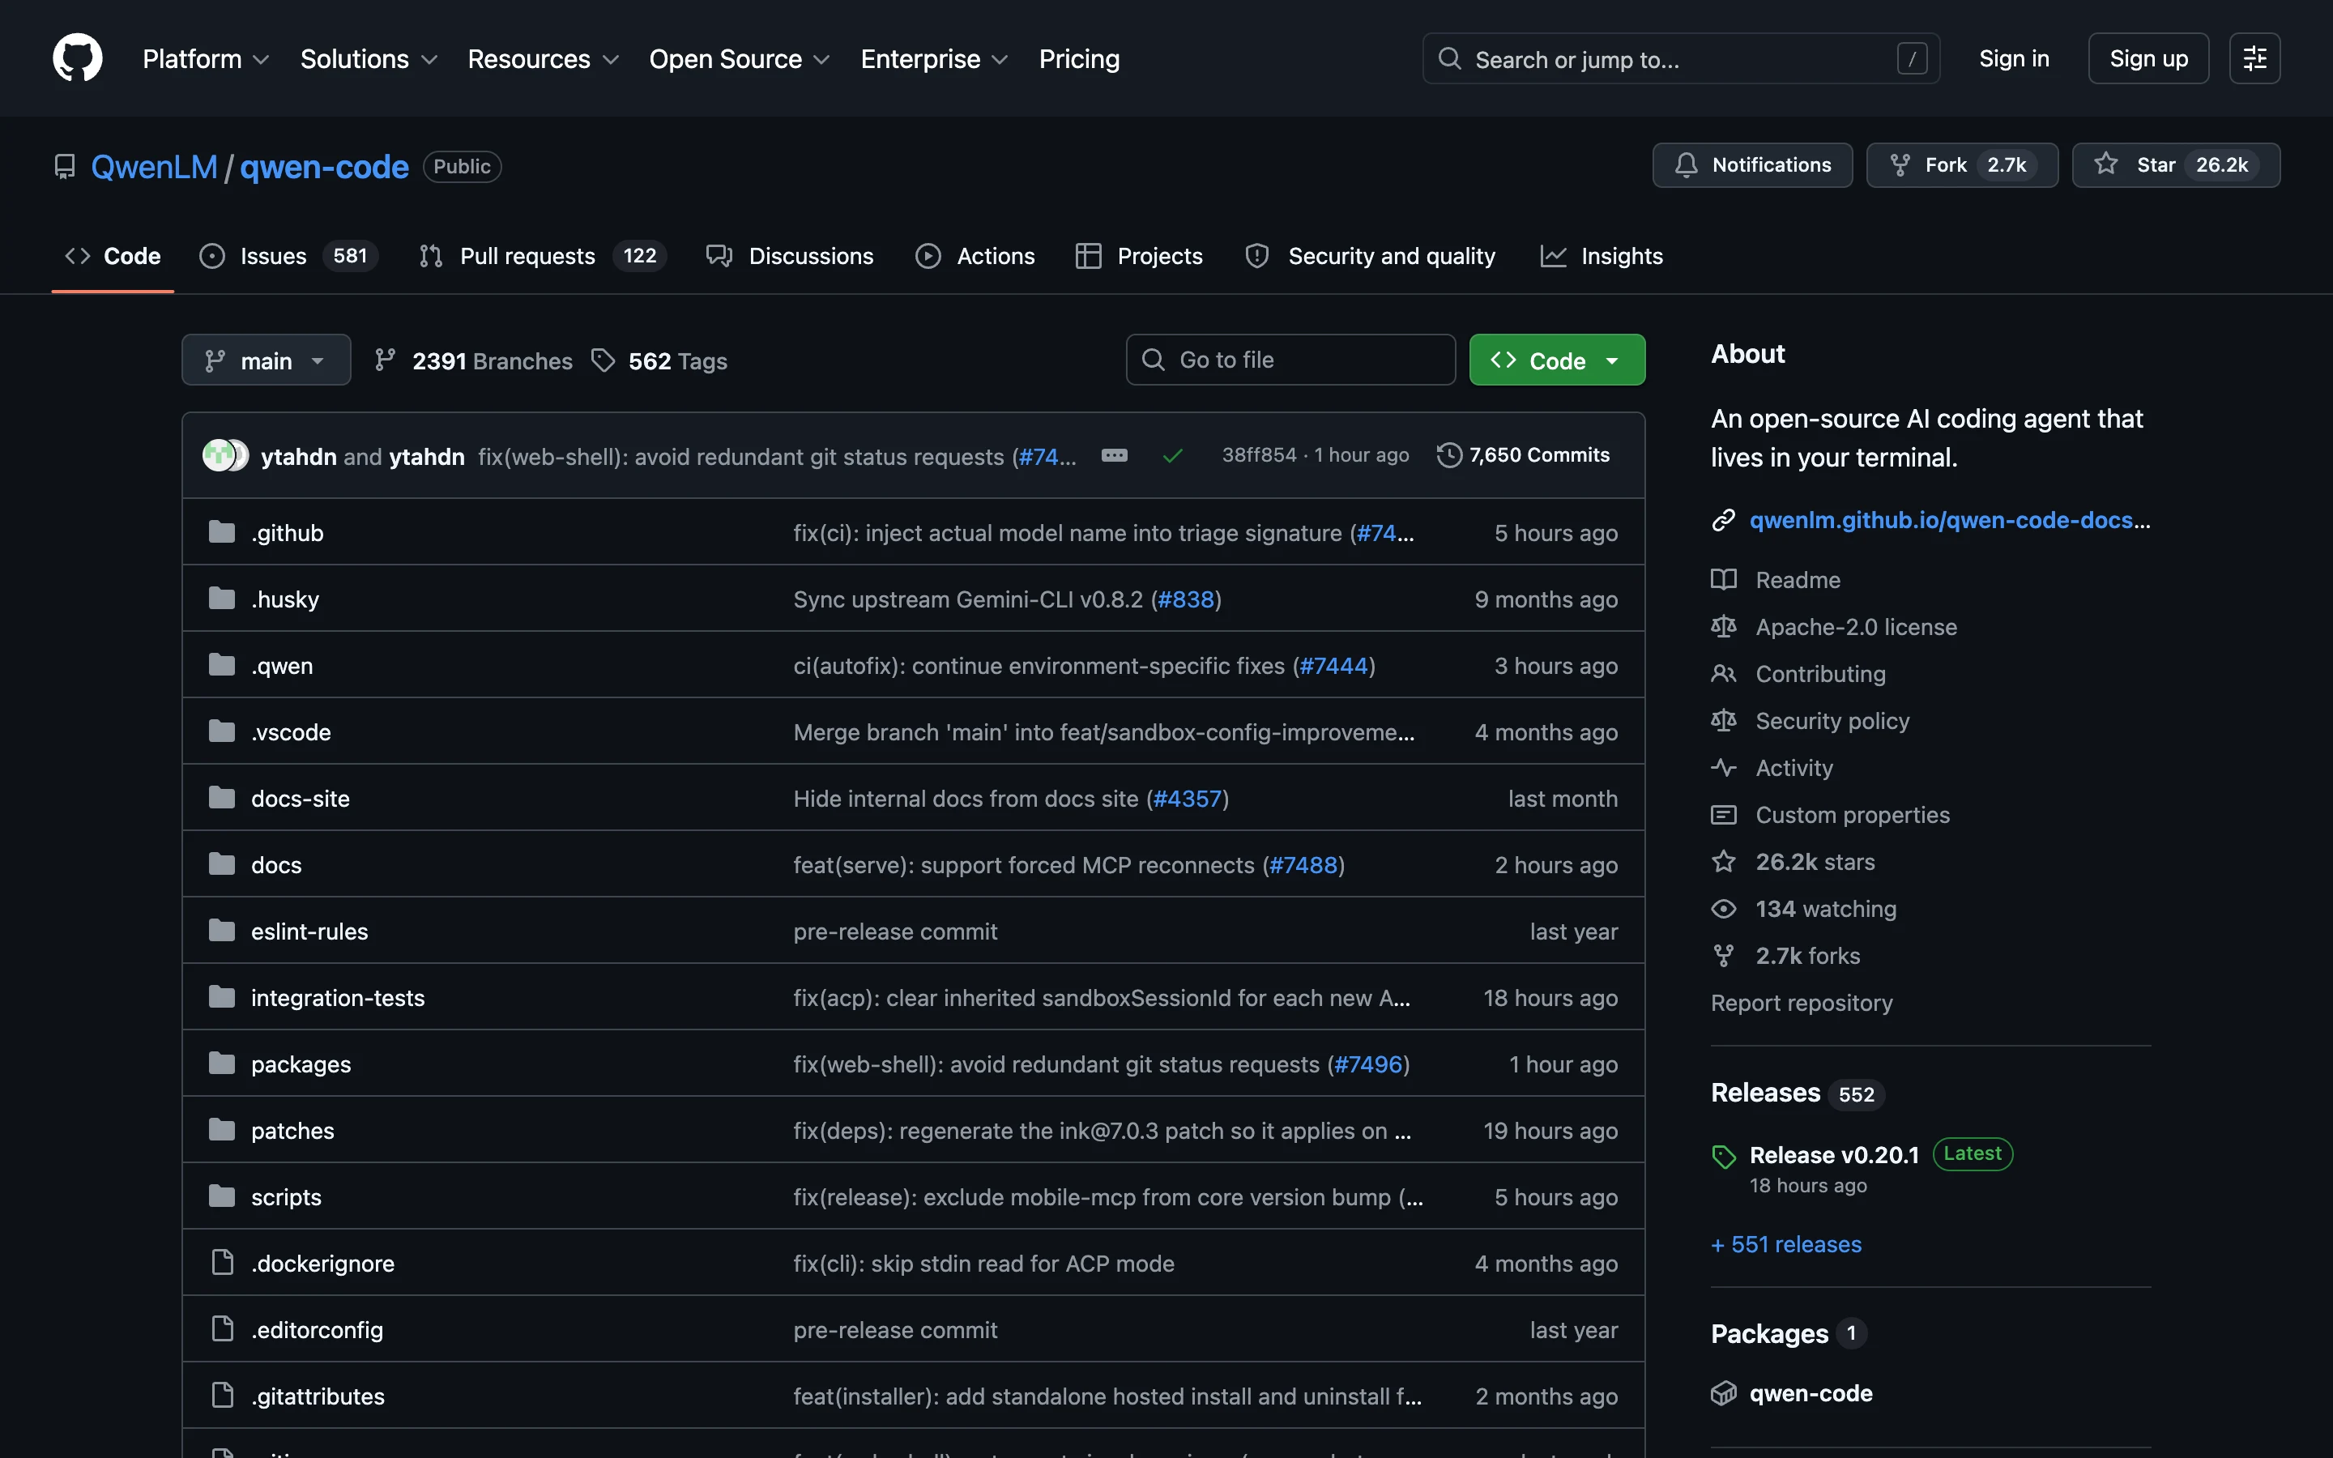2333x1458 pixels.
Task: Click the .gitattributes file icon
Action: (x=223, y=1396)
